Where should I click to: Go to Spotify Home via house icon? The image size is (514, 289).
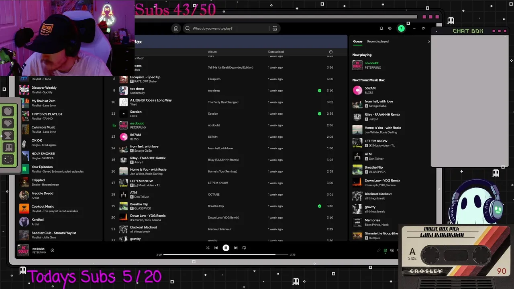click(x=176, y=28)
